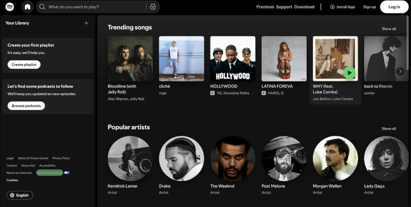This screenshot has width=411, height=207.
Task: Click the search magnifier icon
Action: [x=42, y=7]
